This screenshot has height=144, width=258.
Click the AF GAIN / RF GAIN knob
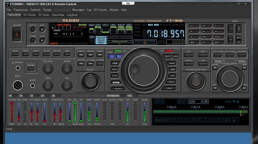(196, 81)
